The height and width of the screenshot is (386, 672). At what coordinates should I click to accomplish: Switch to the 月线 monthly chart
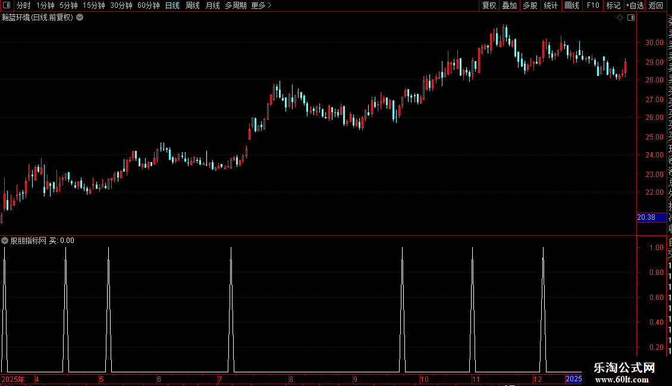[x=212, y=5]
